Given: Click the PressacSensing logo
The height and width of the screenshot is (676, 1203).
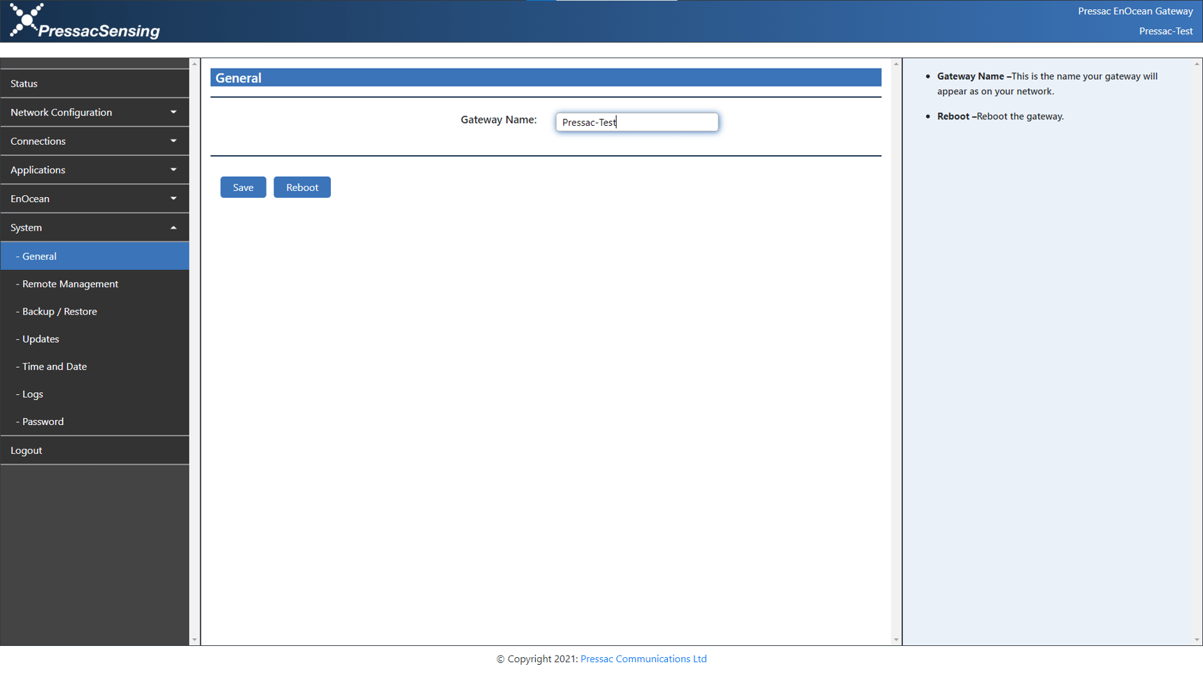Looking at the screenshot, I should click(85, 22).
